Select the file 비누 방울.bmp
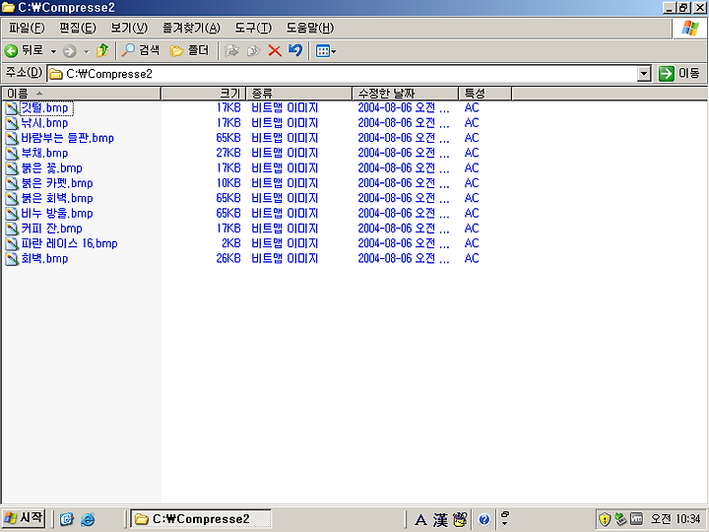Viewport: 709px width, 532px height. [57, 214]
